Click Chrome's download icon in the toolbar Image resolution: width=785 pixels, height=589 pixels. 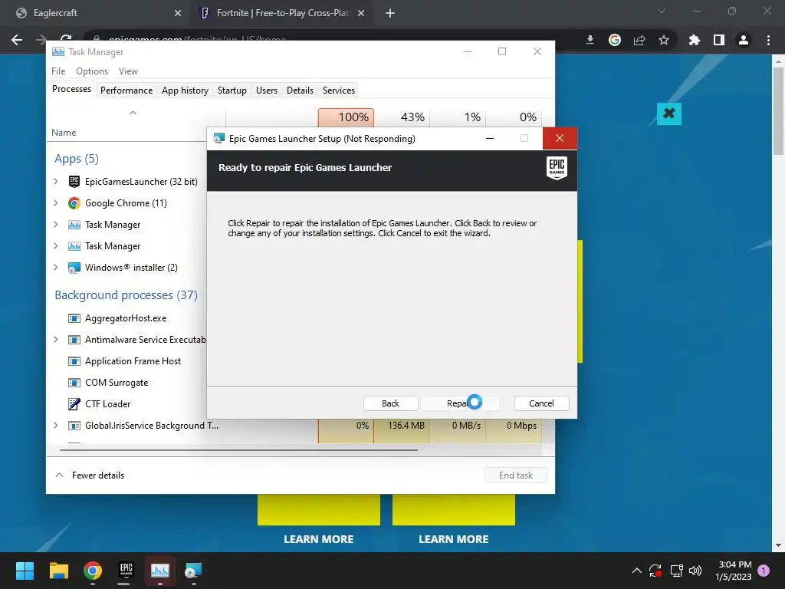coord(590,40)
